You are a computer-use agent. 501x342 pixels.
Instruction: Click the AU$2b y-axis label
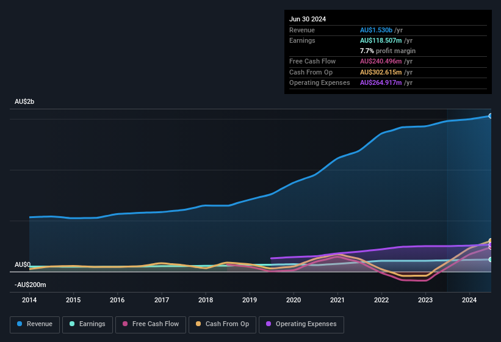tap(24, 101)
